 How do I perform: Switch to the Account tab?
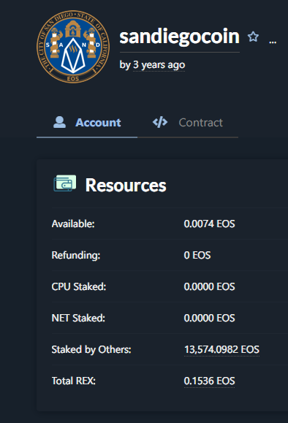coord(87,123)
